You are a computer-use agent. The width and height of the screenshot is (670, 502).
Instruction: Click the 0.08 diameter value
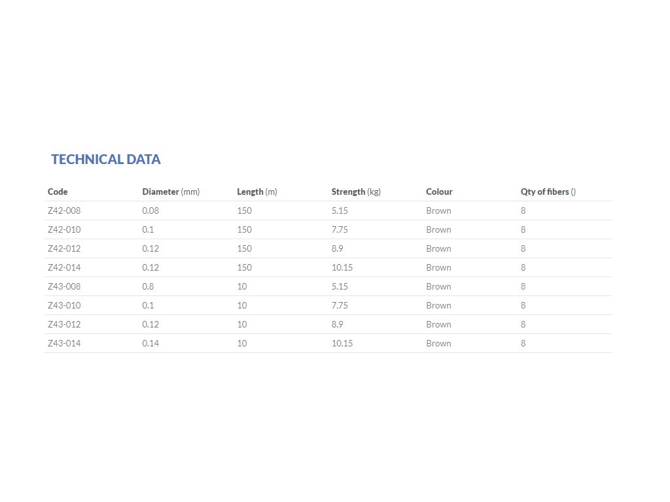(150, 211)
